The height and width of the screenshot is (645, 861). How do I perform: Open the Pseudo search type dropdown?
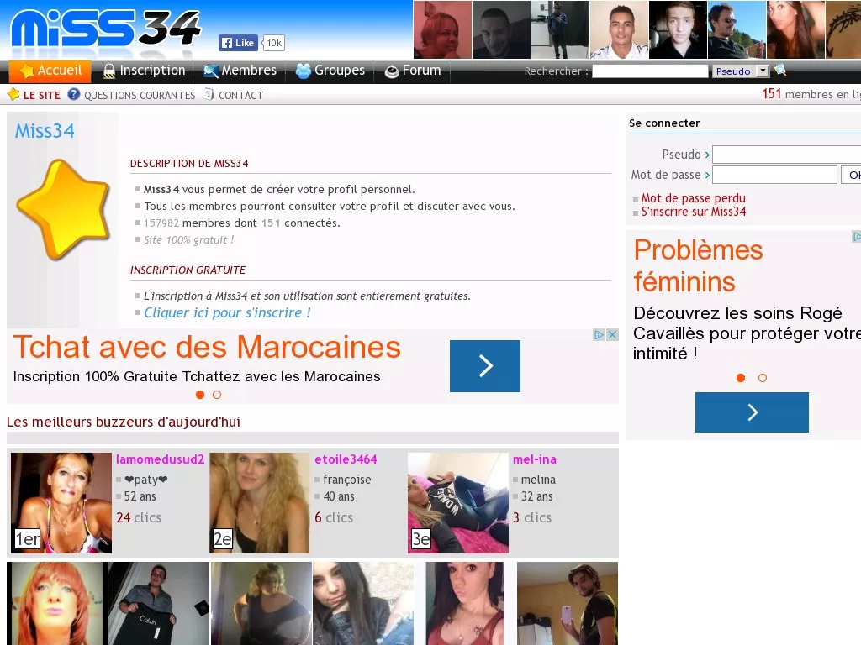763,71
